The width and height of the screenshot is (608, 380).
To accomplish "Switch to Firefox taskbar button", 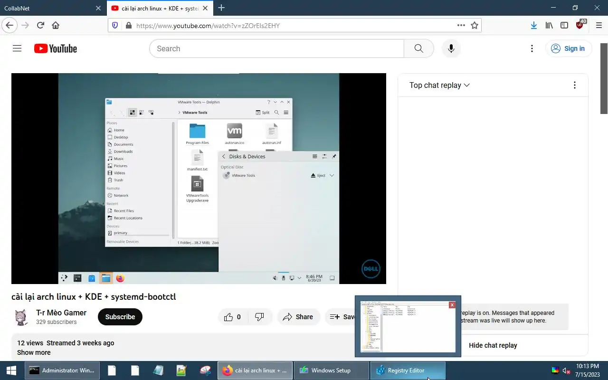I will coord(255,370).
